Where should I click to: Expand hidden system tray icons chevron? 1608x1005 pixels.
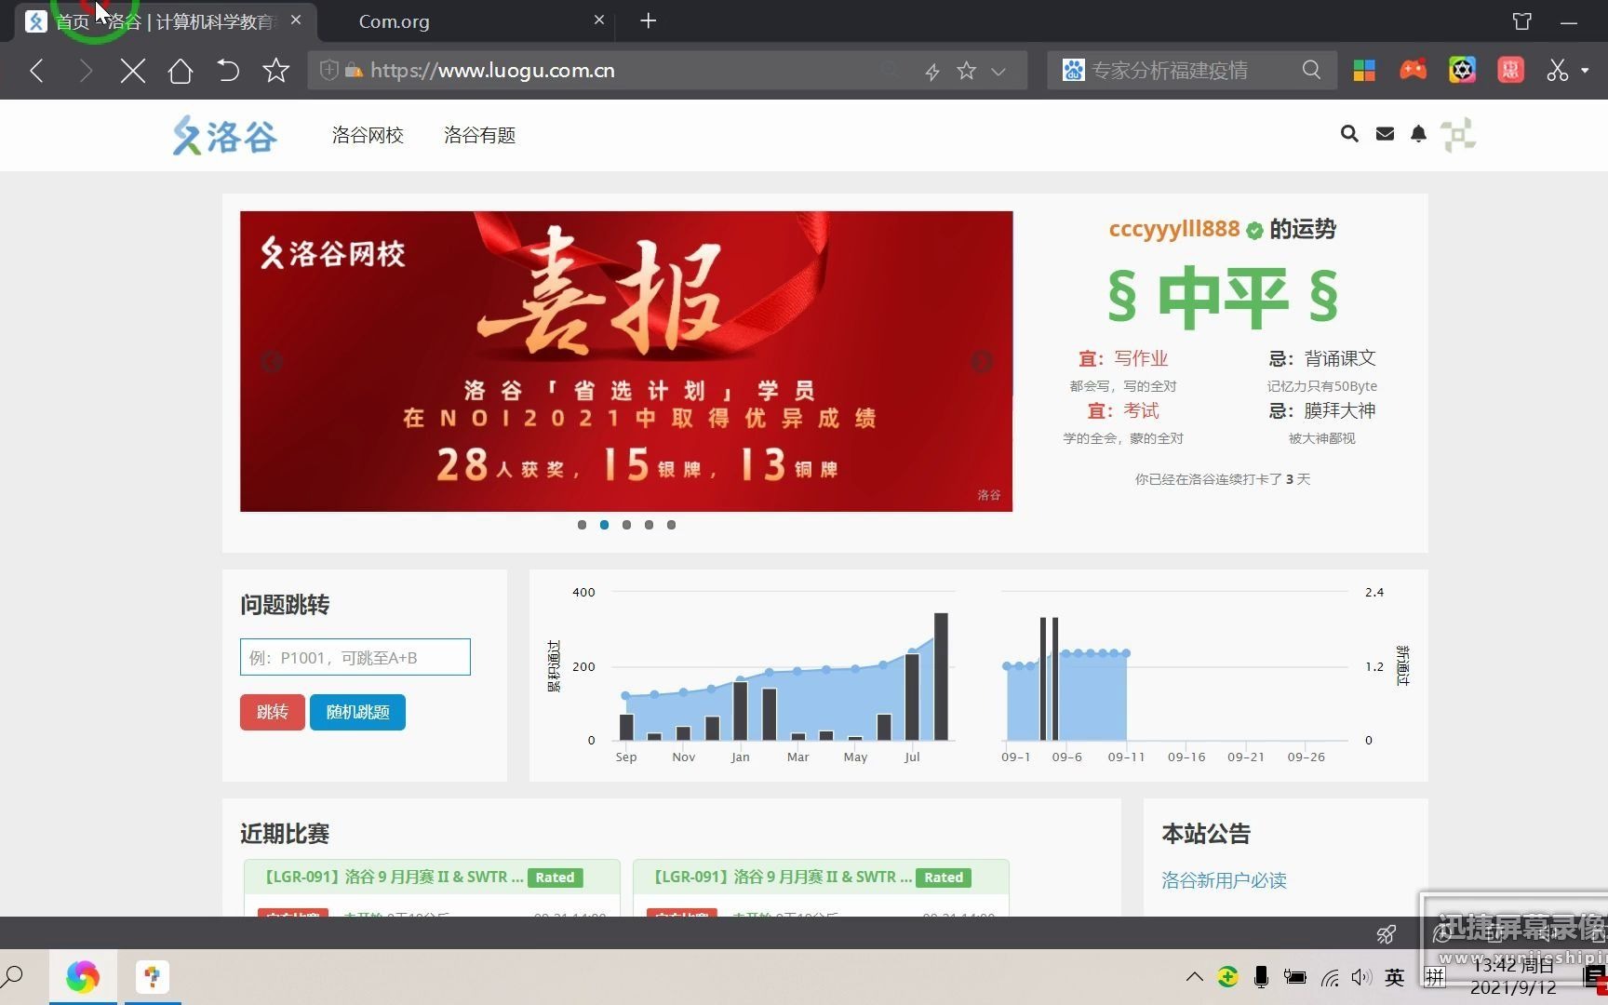coord(1194,977)
